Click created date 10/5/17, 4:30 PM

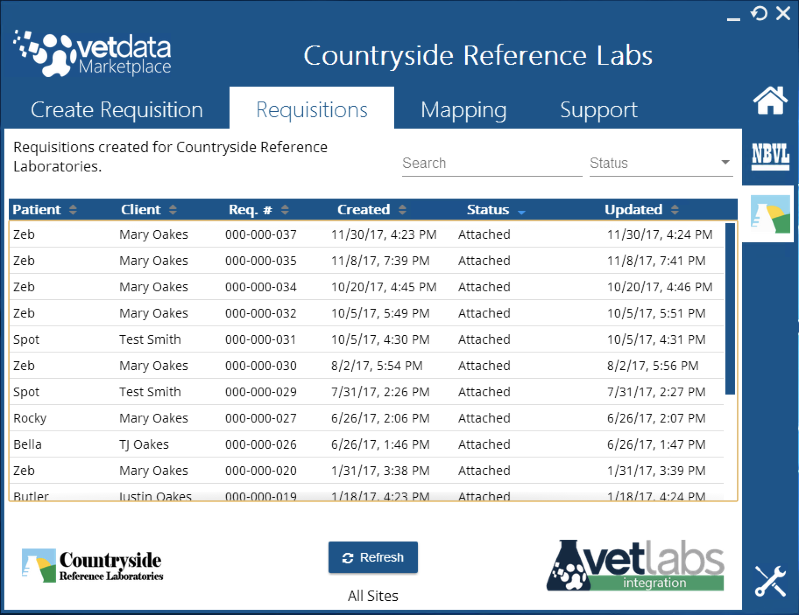pyautogui.click(x=380, y=339)
